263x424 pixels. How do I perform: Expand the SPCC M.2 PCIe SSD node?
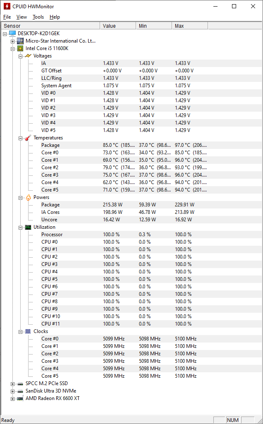coord(12,383)
